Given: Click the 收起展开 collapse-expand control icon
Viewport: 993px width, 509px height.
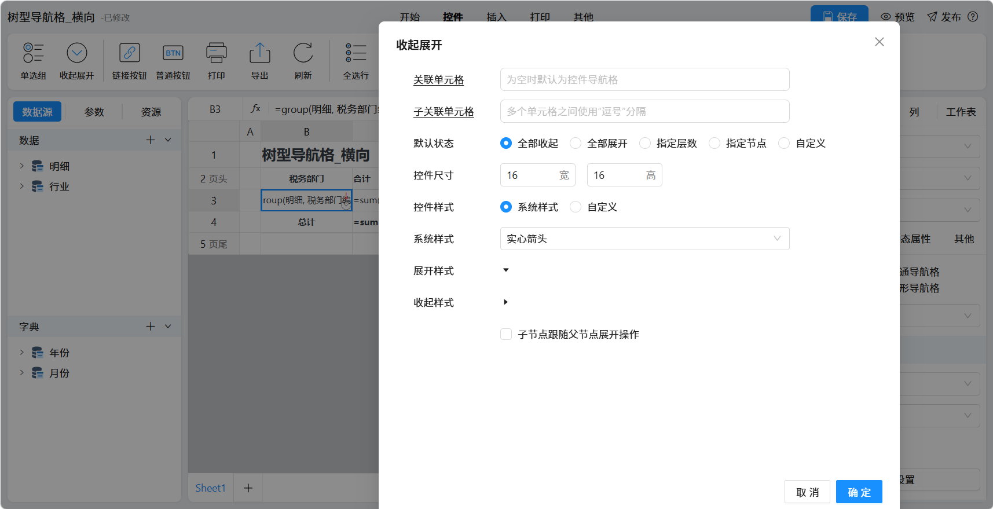Looking at the screenshot, I should 76,53.
